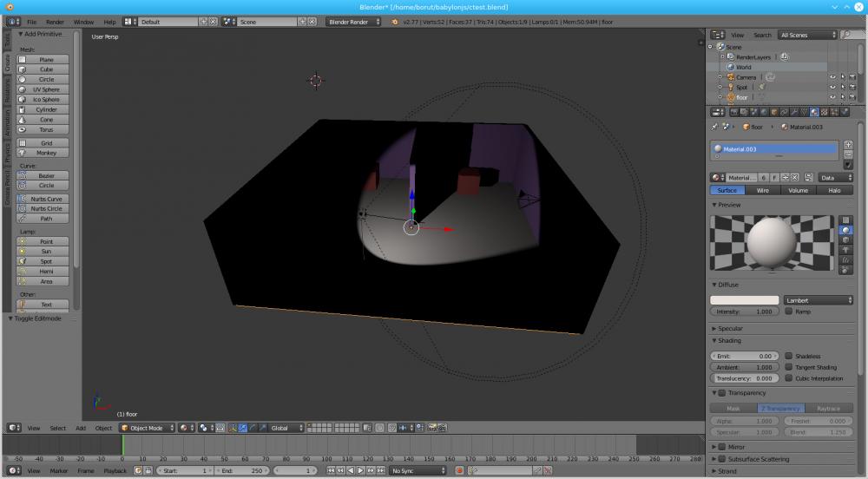Toggle the Ramp checkbox under Diffuse
Image resolution: width=868 pixels, height=479 pixels.
point(789,312)
